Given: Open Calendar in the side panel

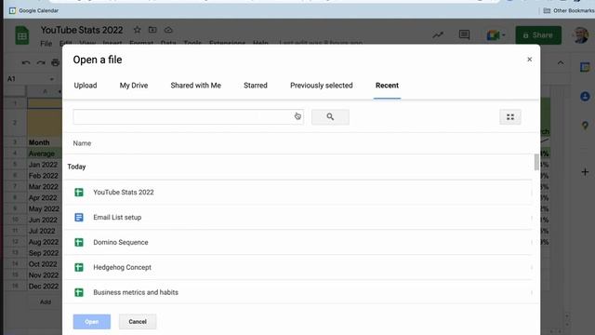Looking at the screenshot, I should (x=585, y=67).
